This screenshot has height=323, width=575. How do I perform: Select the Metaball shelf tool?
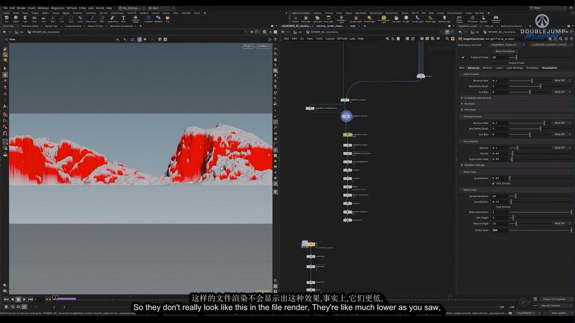tap(159, 19)
